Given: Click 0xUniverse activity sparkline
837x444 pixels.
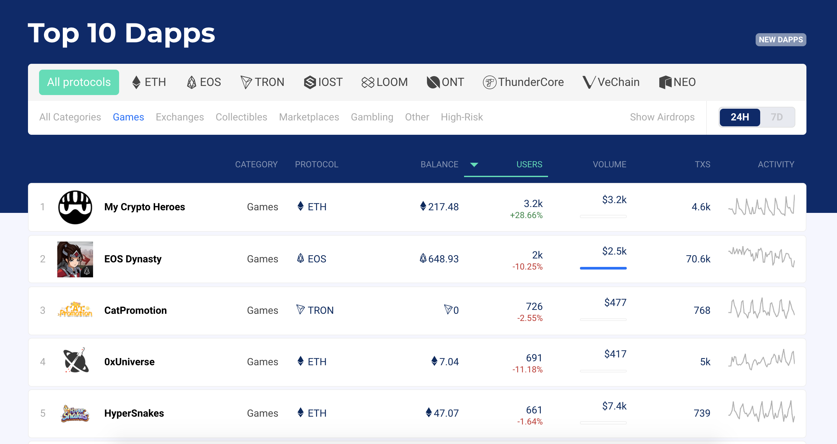Looking at the screenshot, I should pos(762,360).
